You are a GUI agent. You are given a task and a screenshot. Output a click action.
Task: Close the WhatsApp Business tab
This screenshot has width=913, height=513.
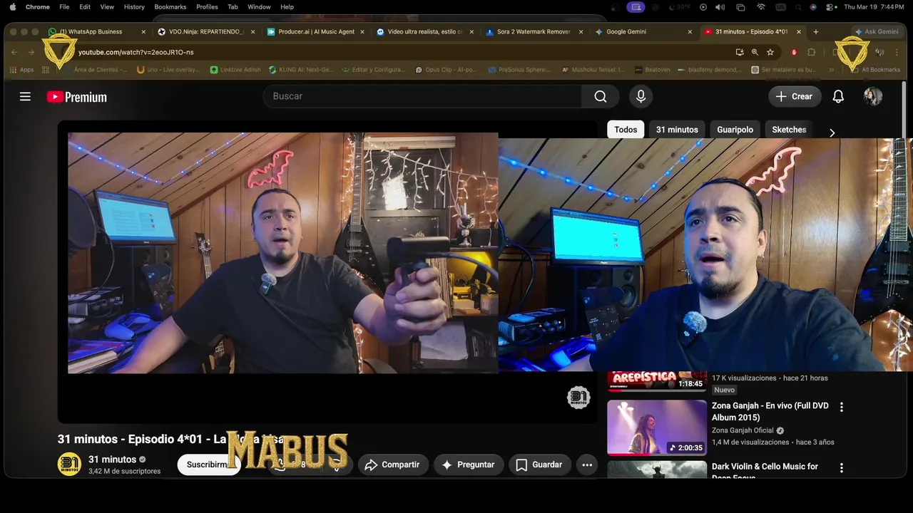143,31
